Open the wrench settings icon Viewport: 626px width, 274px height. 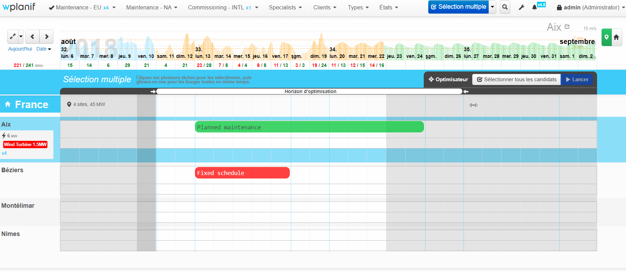tap(521, 7)
